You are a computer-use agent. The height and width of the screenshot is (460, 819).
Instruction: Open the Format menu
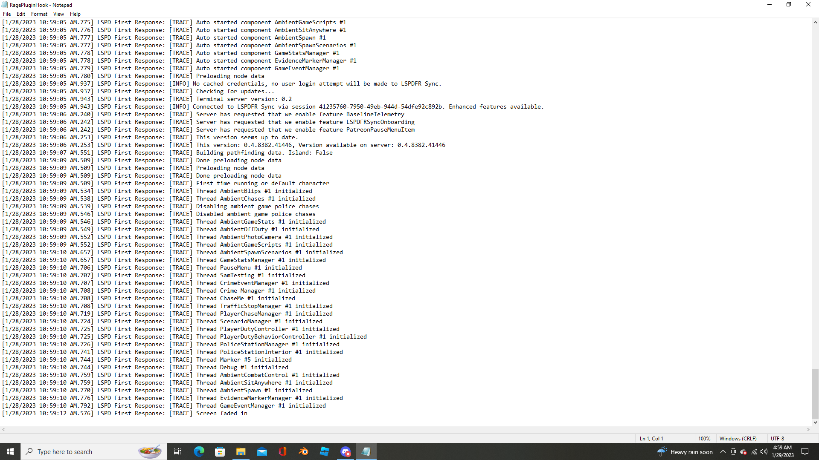coord(39,14)
